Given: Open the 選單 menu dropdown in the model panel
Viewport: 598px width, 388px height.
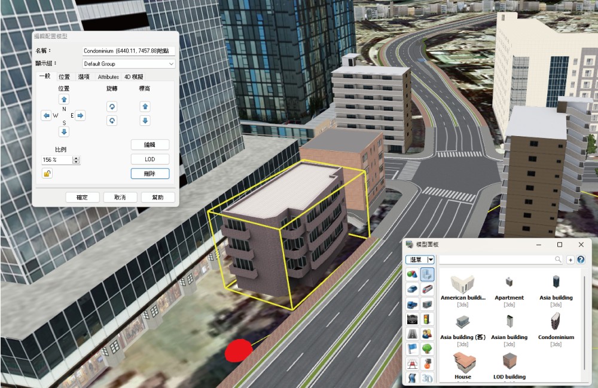Looking at the screenshot, I should [430, 260].
